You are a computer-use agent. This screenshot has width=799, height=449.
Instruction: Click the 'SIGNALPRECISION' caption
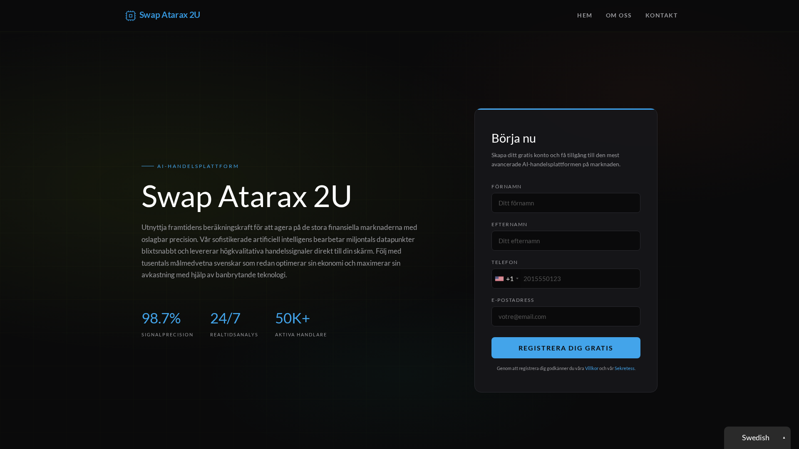pyautogui.click(x=167, y=335)
